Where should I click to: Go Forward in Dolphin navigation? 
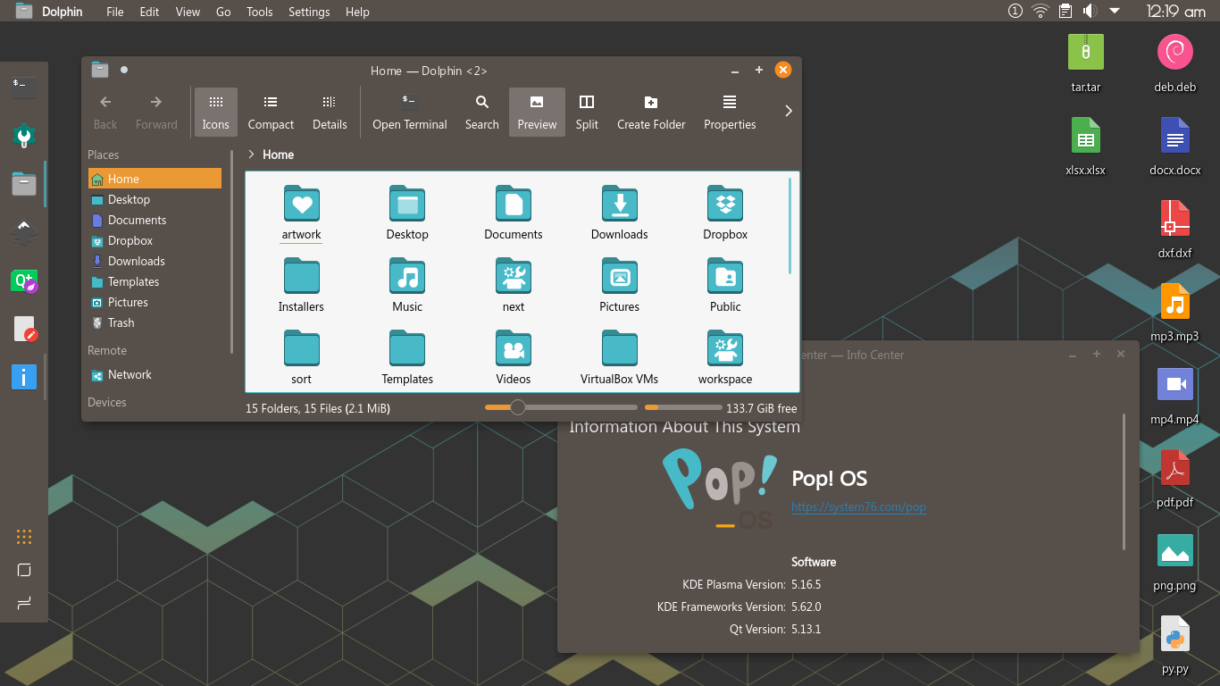(x=156, y=112)
